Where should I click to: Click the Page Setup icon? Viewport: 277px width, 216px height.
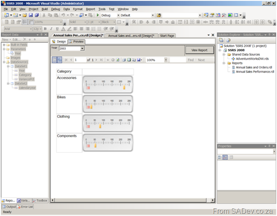(134, 60)
